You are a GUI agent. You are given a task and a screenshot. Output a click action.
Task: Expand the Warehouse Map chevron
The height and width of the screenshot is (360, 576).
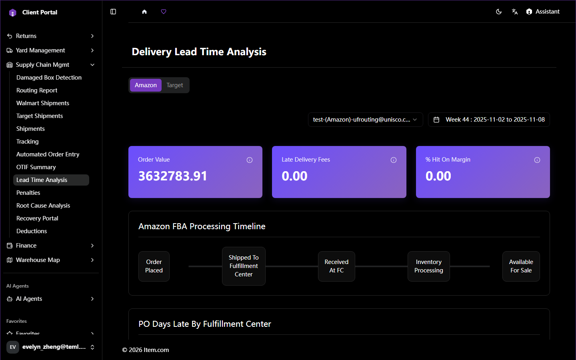[x=92, y=260]
